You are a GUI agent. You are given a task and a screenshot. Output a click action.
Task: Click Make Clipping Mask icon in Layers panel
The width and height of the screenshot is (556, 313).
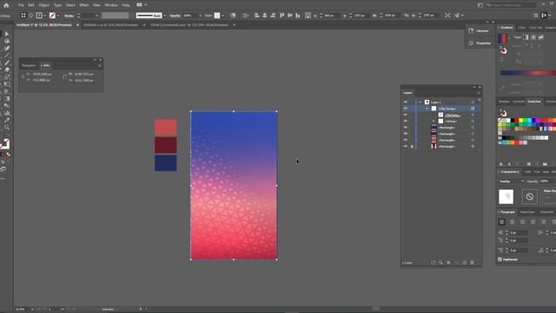click(448, 263)
